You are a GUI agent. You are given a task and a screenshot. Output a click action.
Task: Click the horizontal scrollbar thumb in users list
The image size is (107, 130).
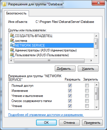49,60
